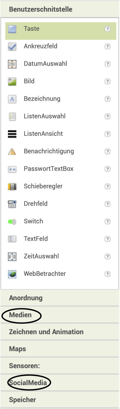Select the ListenAnsicht icon with three bars
This screenshot has height=409, width=120.
[12, 134]
